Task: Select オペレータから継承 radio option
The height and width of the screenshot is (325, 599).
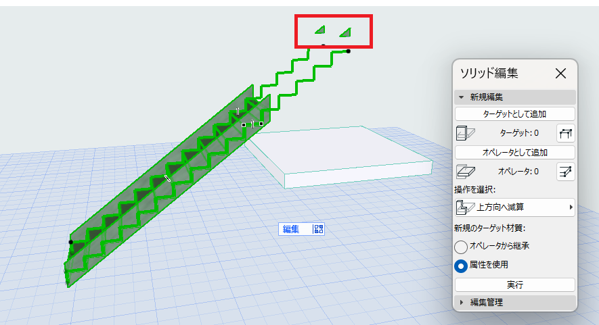Action: point(461,247)
